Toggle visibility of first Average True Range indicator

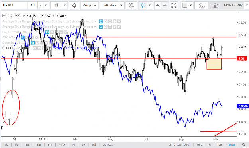[x=101, y=21]
